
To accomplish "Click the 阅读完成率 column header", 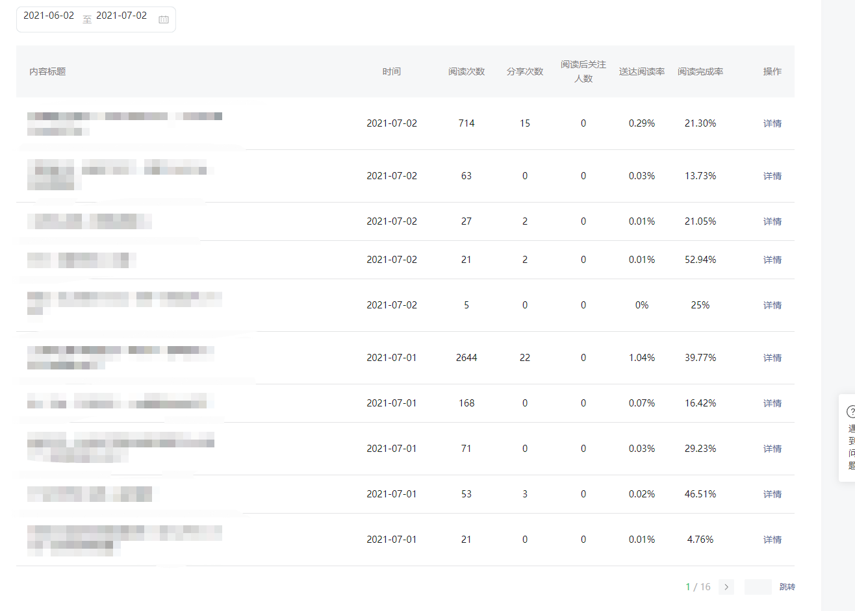I will (700, 71).
